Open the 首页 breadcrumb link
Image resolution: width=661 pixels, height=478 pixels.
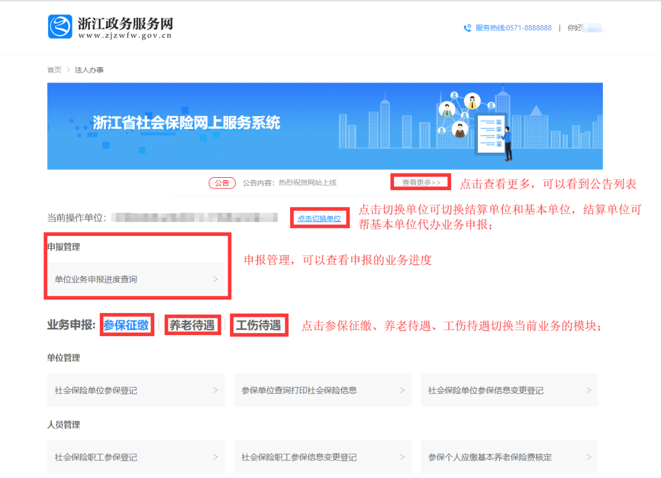(54, 70)
